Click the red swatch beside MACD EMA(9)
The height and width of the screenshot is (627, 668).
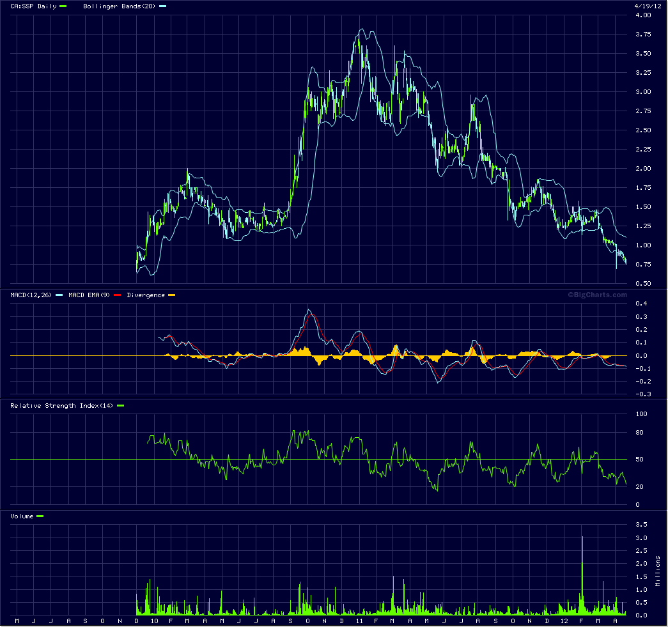pos(118,295)
